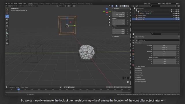Image resolution: width=185 pixels, height=104 pixels.
Task: Open the Object properties tab icon
Action: pos(133,54)
